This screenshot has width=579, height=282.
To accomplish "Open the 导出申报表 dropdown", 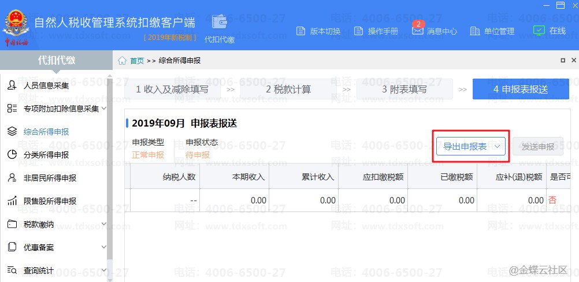I will click(496, 147).
